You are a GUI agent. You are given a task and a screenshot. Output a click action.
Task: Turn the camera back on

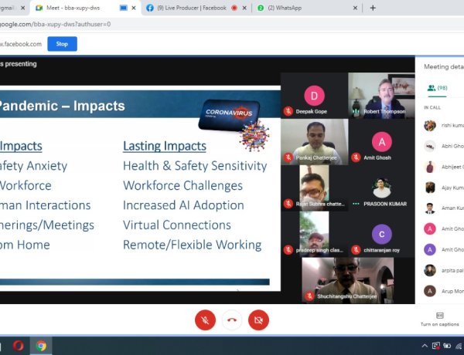258,319
